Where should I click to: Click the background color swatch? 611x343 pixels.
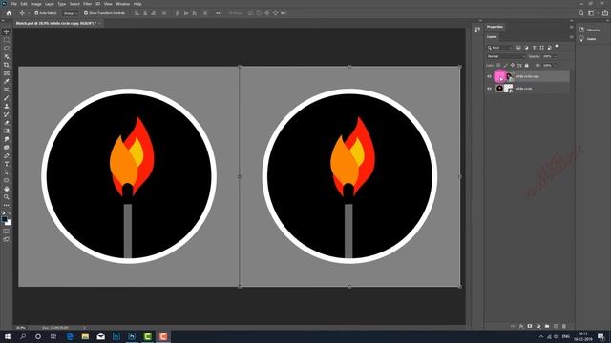pos(8,222)
